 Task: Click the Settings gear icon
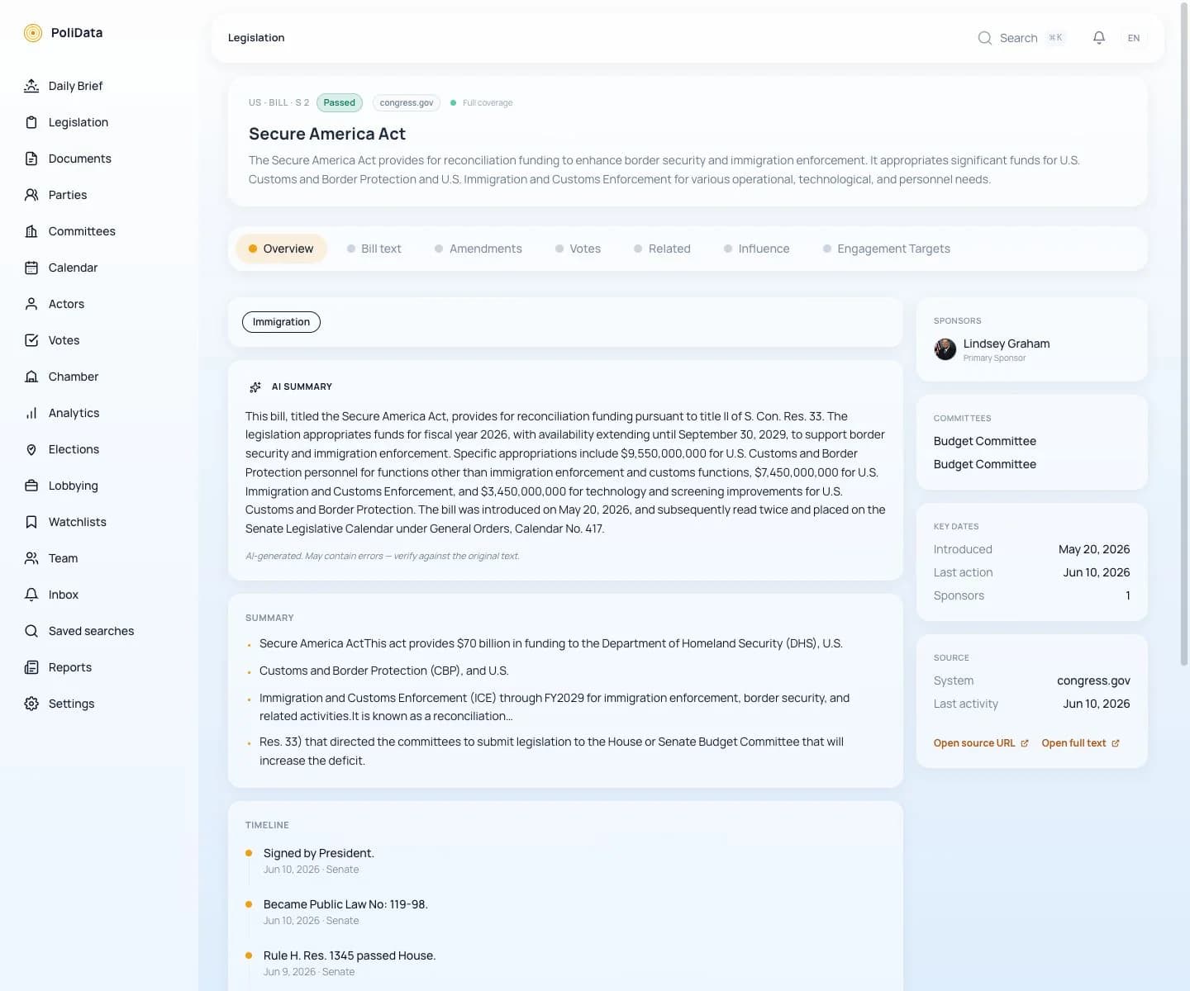pos(31,704)
